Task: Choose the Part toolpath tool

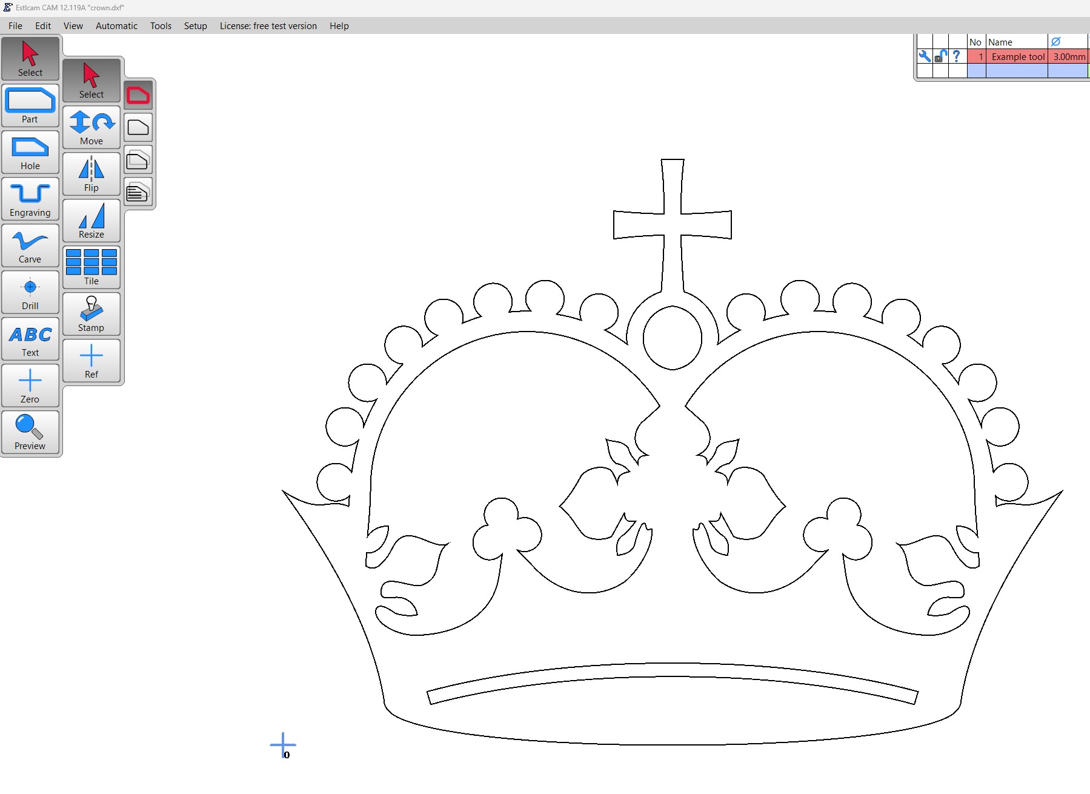Action: click(x=30, y=105)
